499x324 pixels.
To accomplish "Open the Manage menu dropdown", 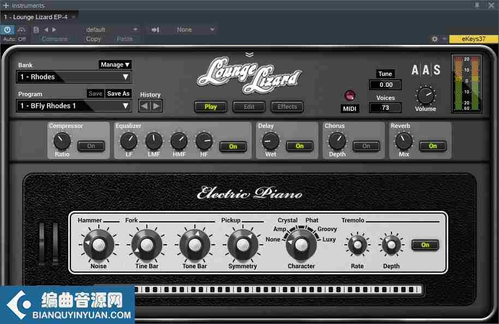I will pos(115,64).
